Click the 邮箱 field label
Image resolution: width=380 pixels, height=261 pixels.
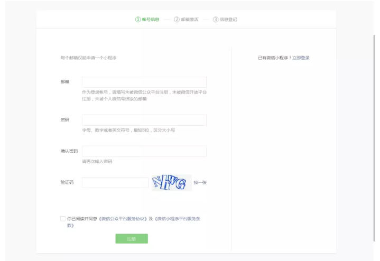click(x=64, y=82)
